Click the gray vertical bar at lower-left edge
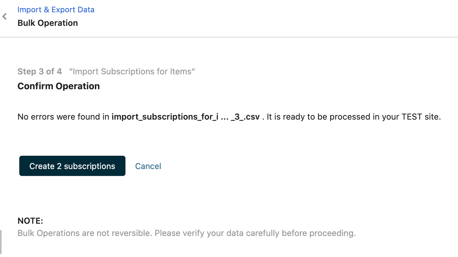Image resolution: width=458 pixels, height=257 pixels. (1, 242)
